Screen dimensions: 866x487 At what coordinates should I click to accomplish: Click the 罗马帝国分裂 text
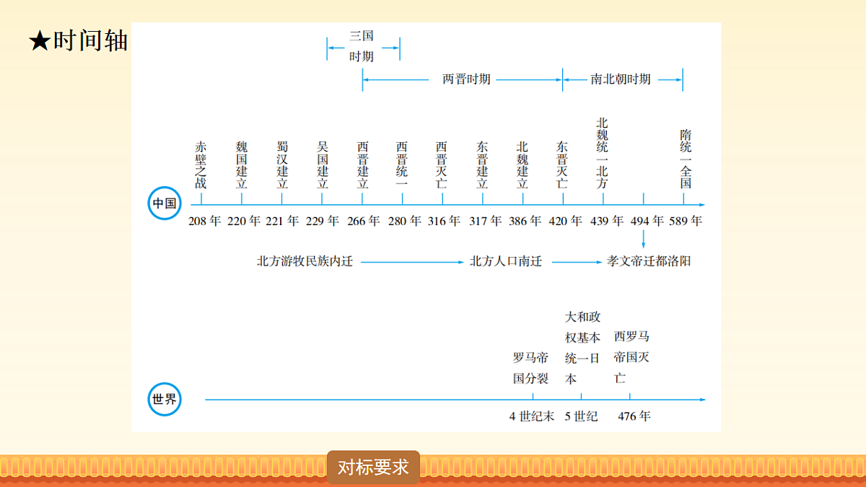click(x=530, y=368)
